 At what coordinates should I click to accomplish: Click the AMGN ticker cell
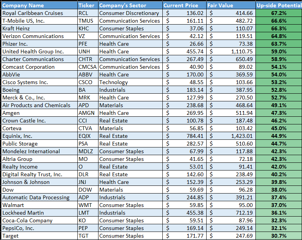(88, 113)
